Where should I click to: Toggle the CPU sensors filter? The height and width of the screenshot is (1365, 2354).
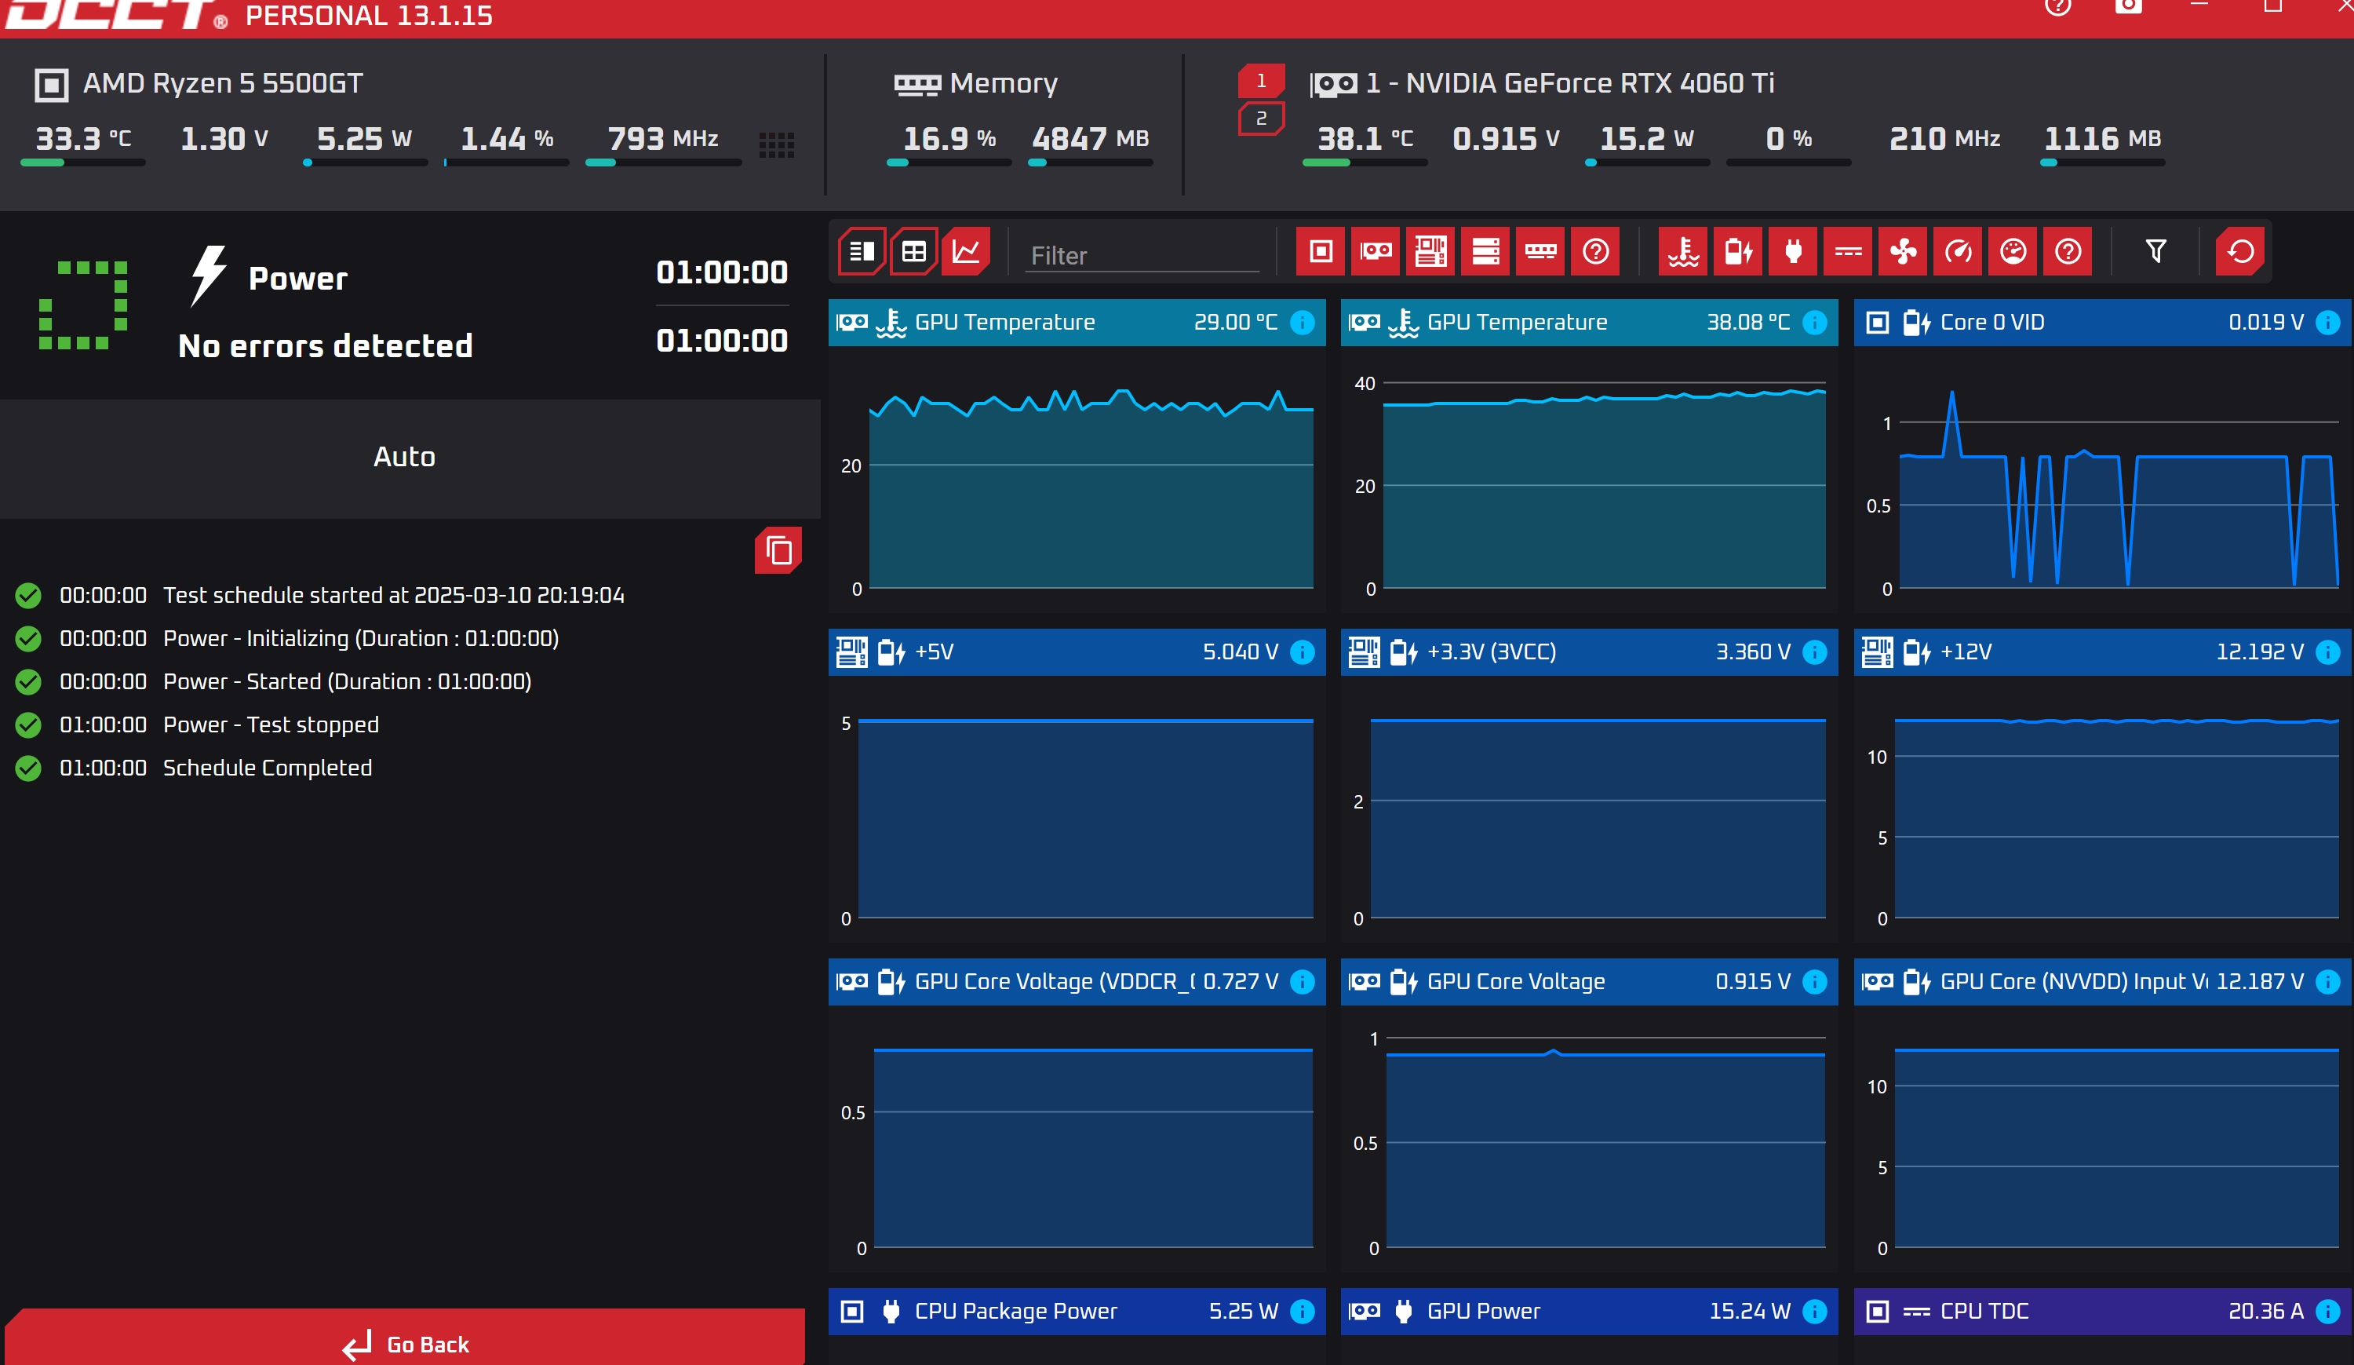pos(1320,251)
